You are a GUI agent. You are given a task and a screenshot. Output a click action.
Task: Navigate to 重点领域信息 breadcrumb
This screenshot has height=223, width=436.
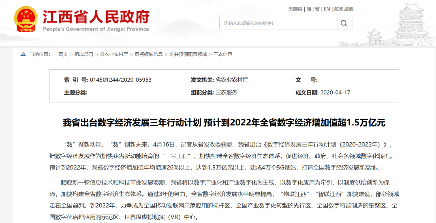click(149, 54)
